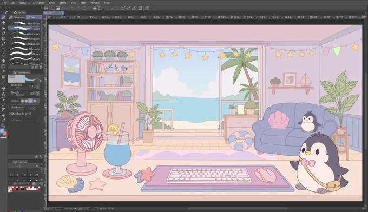Select the Auto select magic wand tool
The height and width of the screenshot is (212, 368).
click(x=3, y=71)
